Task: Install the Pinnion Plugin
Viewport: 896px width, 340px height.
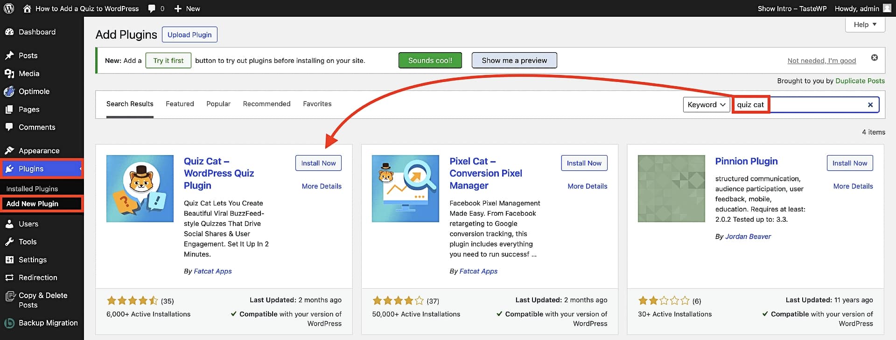Action: [850, 163]
